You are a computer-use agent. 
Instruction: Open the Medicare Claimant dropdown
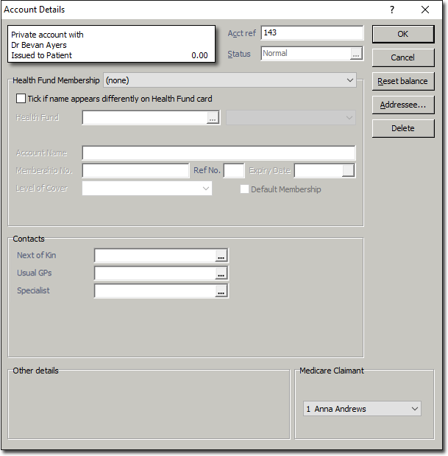pos(414,409)
